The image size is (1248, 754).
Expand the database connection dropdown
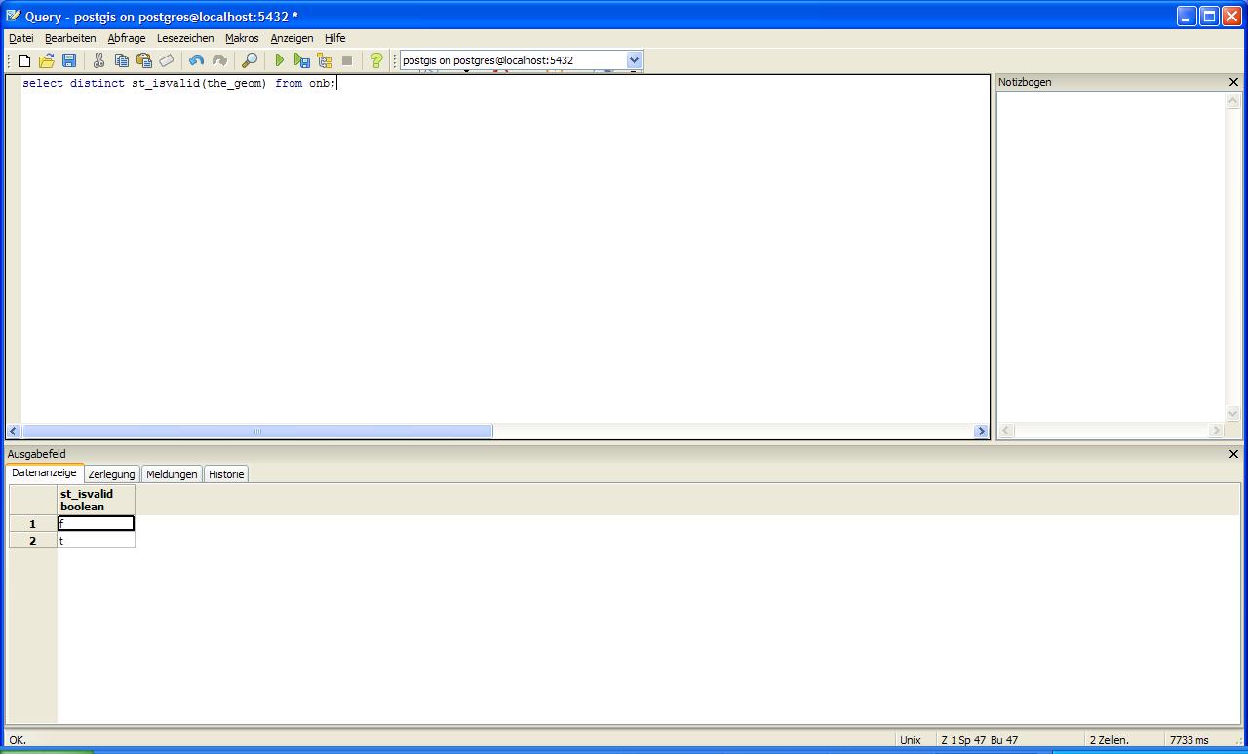634,60
